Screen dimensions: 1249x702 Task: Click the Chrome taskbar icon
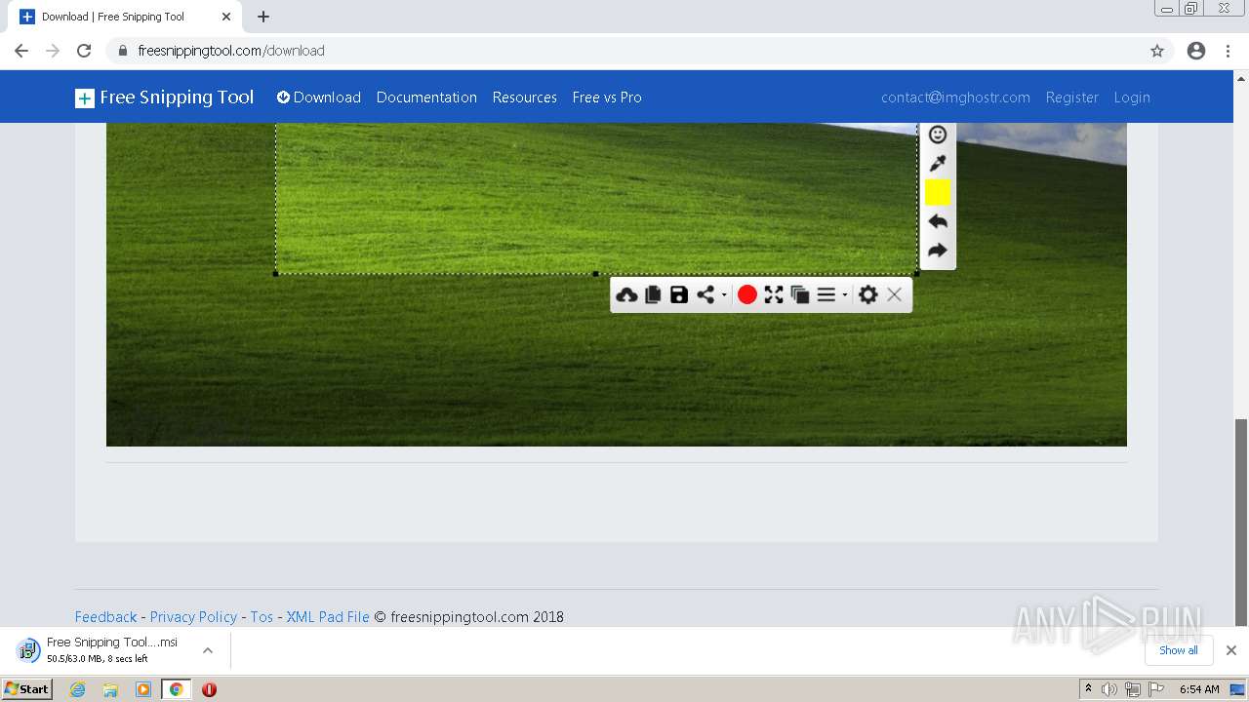tap(176, 689)
